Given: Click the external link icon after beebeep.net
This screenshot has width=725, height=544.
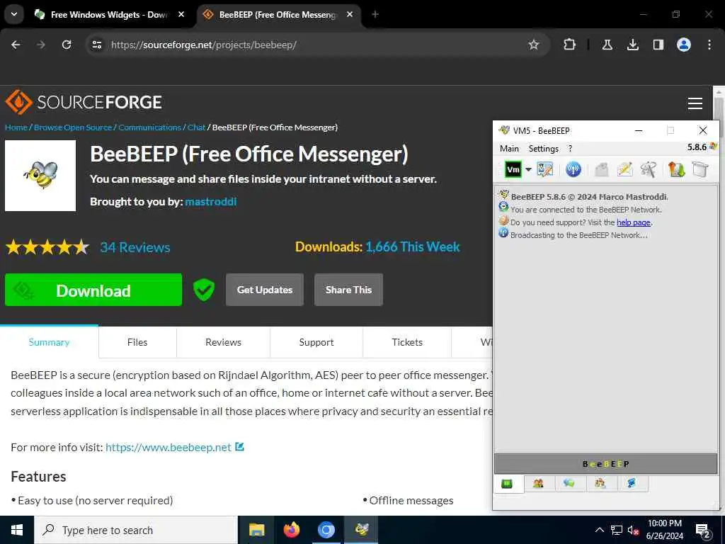Looking at the screenshot, I should coord(239,447).
